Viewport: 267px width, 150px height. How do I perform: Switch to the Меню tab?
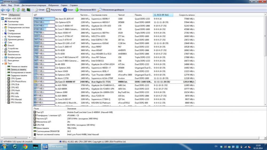click(4, 15)
